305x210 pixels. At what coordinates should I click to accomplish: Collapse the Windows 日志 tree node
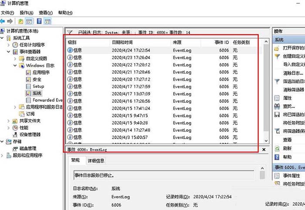[15, 65]
